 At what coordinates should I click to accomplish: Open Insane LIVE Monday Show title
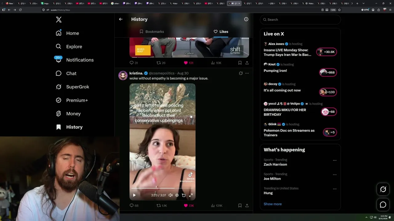pyautogui.click(x=287, y=52)
